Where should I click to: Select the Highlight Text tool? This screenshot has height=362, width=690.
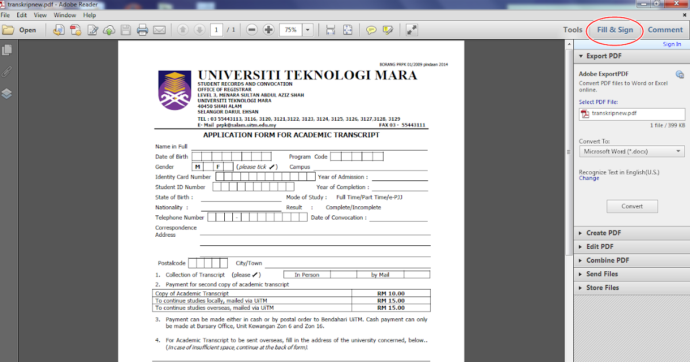(x=387, y=29)
